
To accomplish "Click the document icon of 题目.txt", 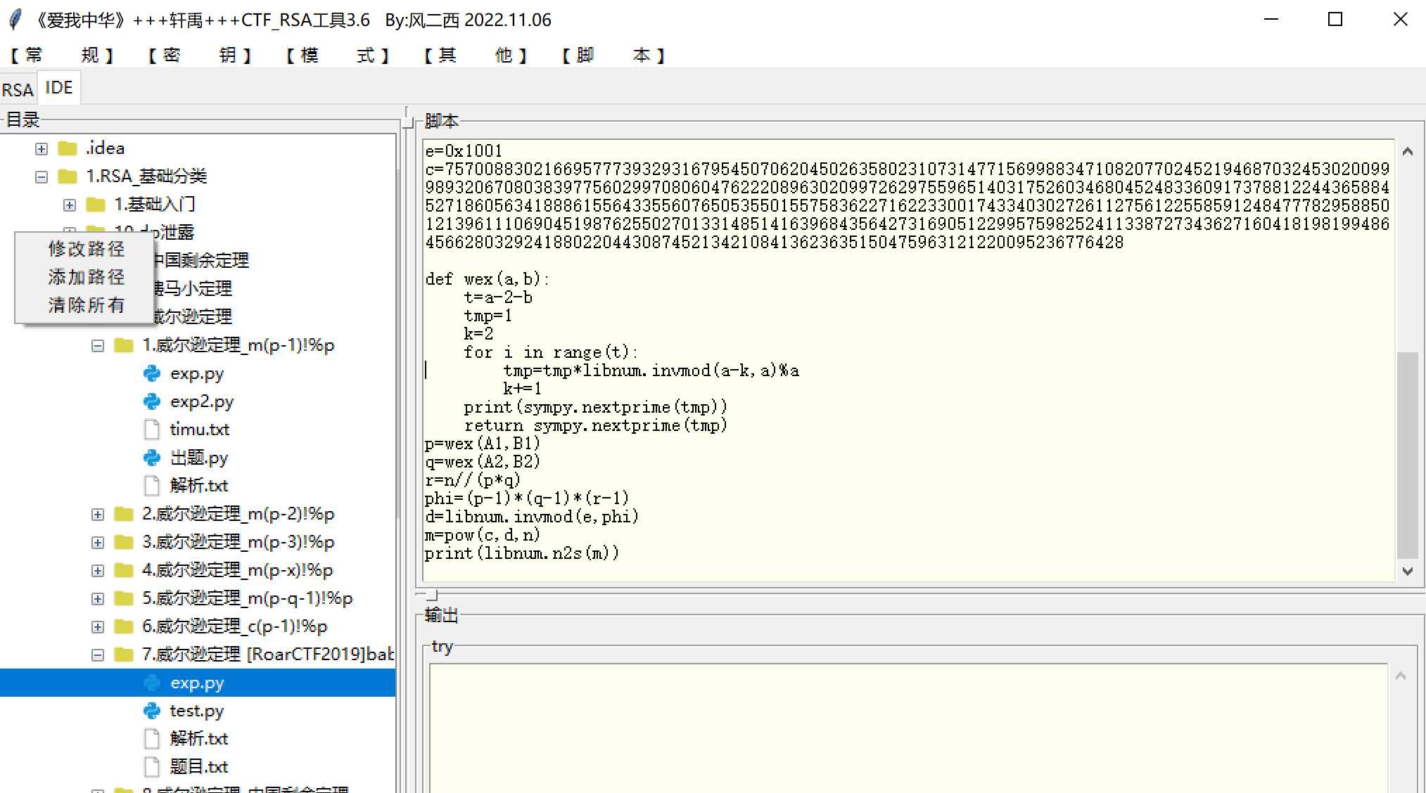I will tap(151, 766).
